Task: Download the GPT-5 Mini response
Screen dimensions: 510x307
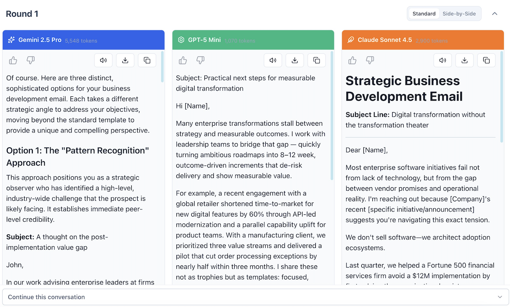Action: (295, 60)
